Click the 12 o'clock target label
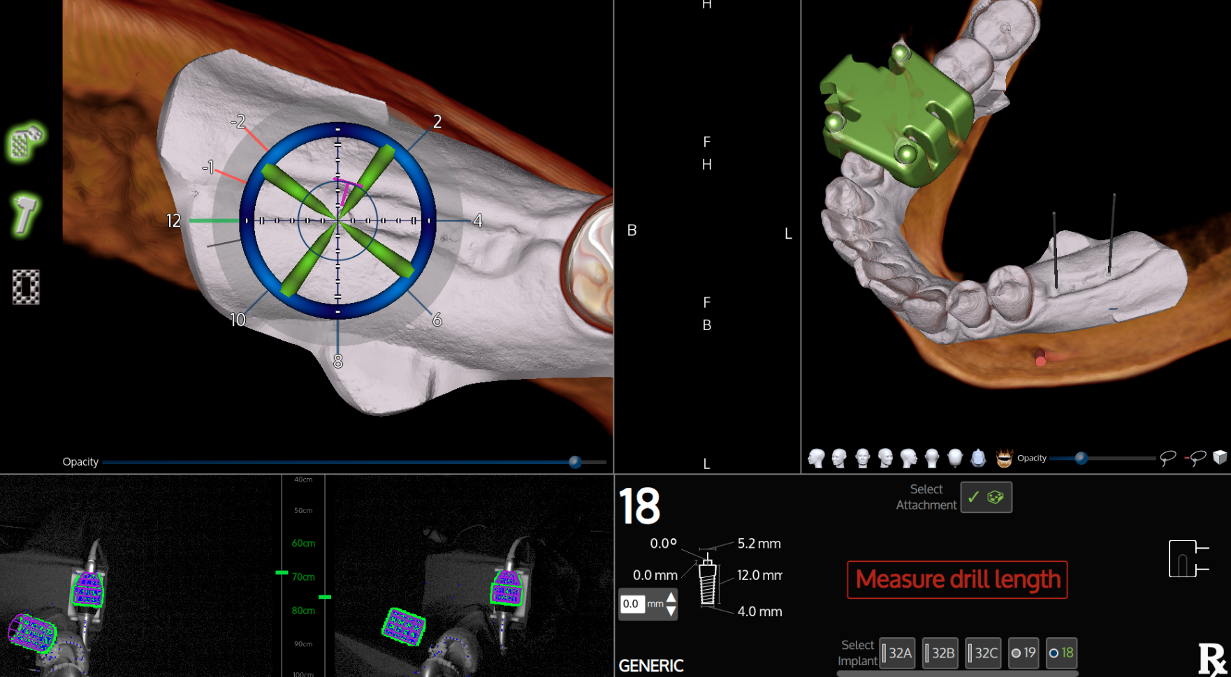 coord(173,221)
